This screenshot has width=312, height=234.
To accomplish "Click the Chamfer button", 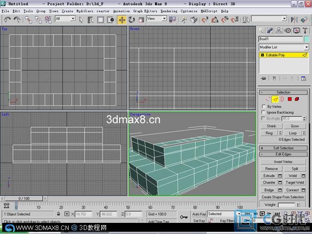I will point(269,182).
